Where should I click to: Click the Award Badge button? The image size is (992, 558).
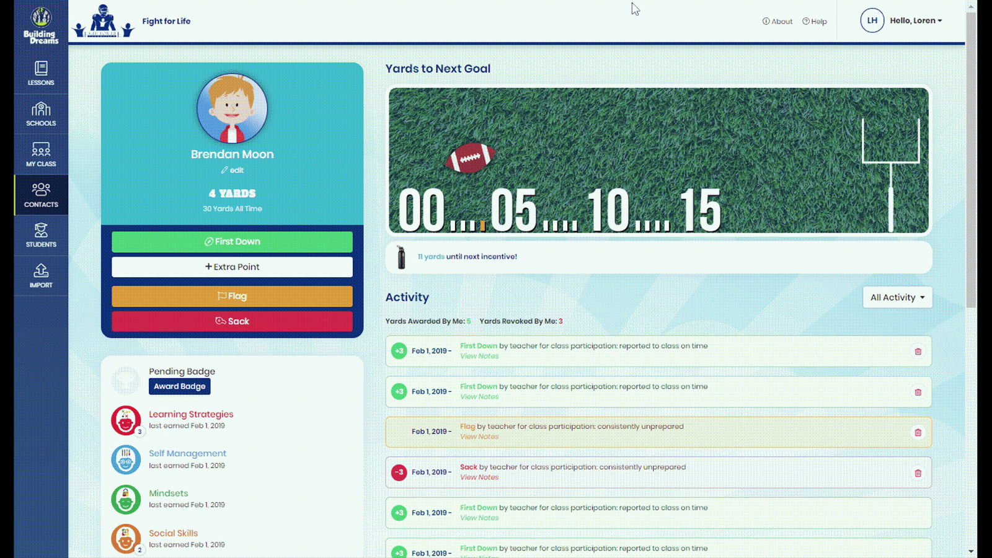(x=179, y=386)
